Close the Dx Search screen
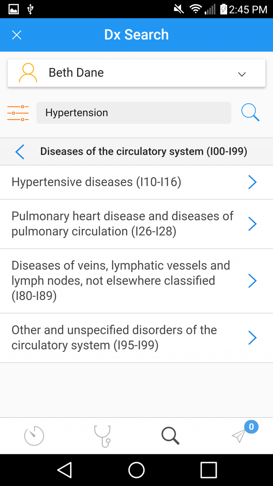273x486 pixels. click(x=17, y=35)
